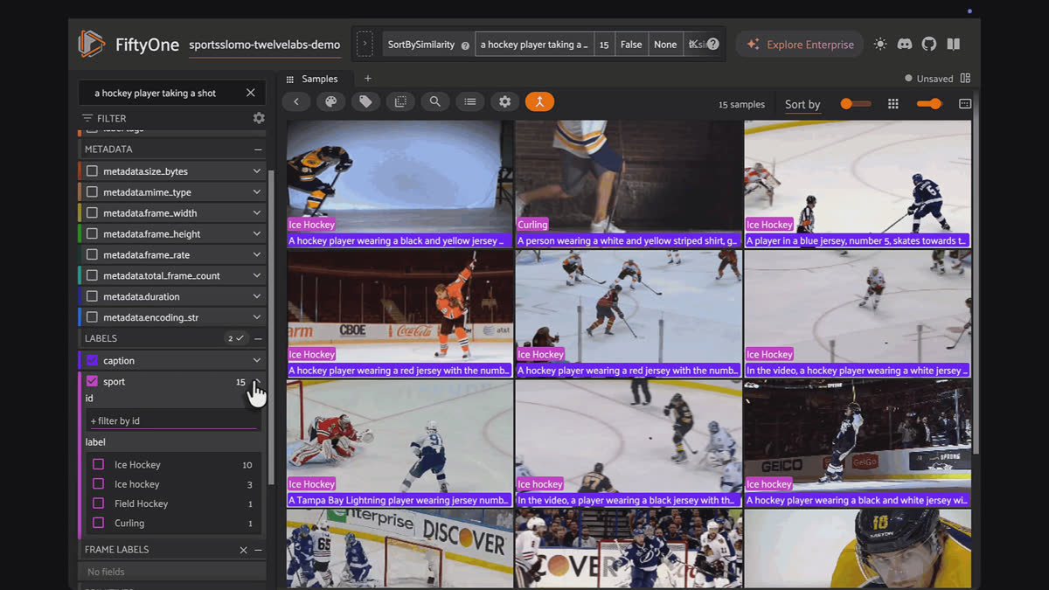This screenshot has width=1049, height=590.
Task: Click the filter by id input
Action: pyautogui.click(x=173, y=420)
